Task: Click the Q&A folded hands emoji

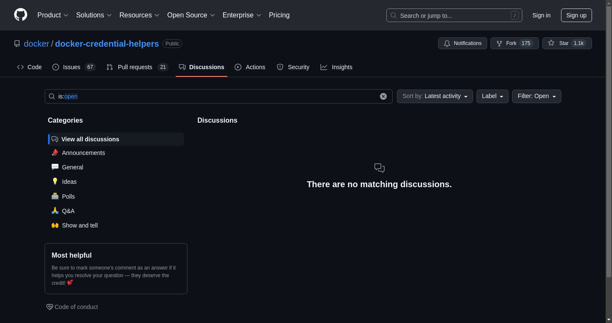Action: click(x=55, y=211)
